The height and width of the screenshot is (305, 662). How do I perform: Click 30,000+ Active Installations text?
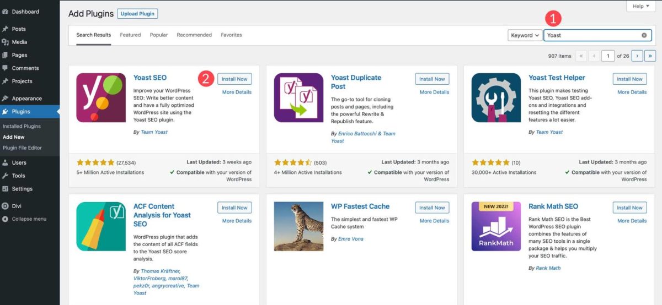tap(504, 172)
